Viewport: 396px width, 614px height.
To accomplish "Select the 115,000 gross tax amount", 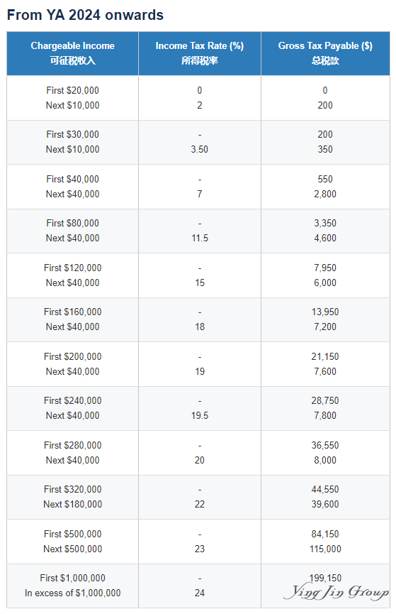I will 325,549.
